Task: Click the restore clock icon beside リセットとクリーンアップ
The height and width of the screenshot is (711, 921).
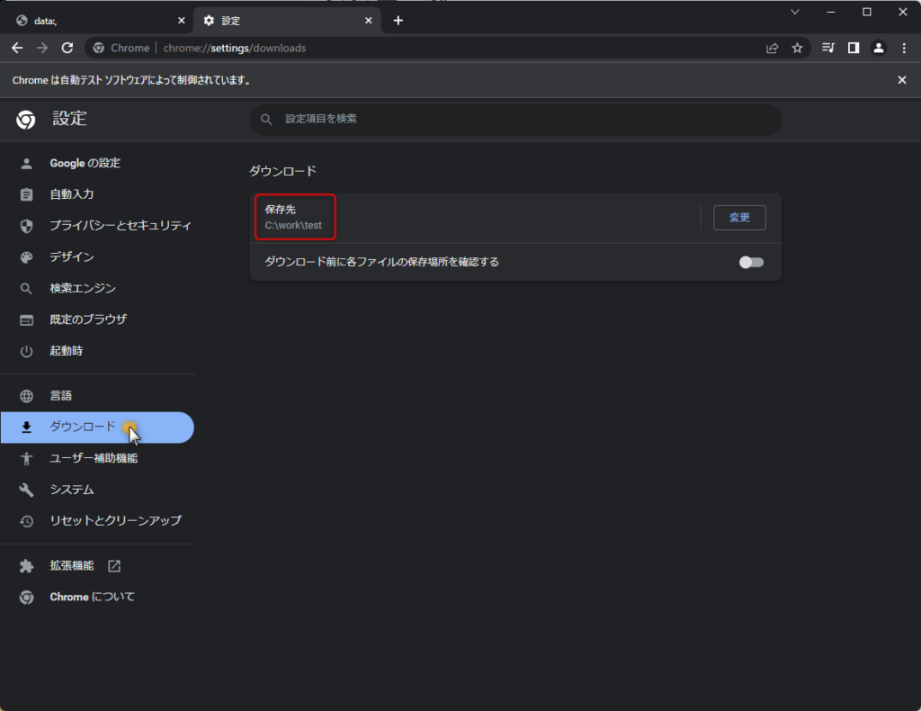Action: (x=26, y=521)
